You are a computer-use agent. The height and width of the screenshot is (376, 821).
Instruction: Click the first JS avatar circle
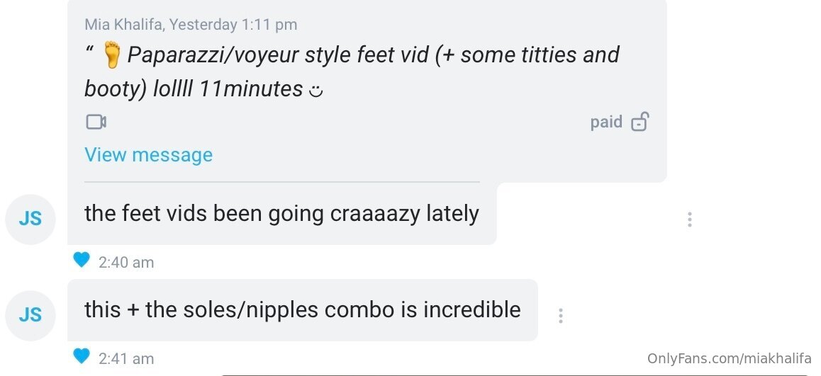[30, 219]
